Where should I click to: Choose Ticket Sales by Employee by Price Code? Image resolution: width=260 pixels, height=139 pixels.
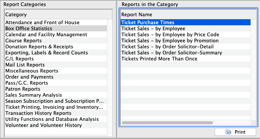(x=186, y=34)
